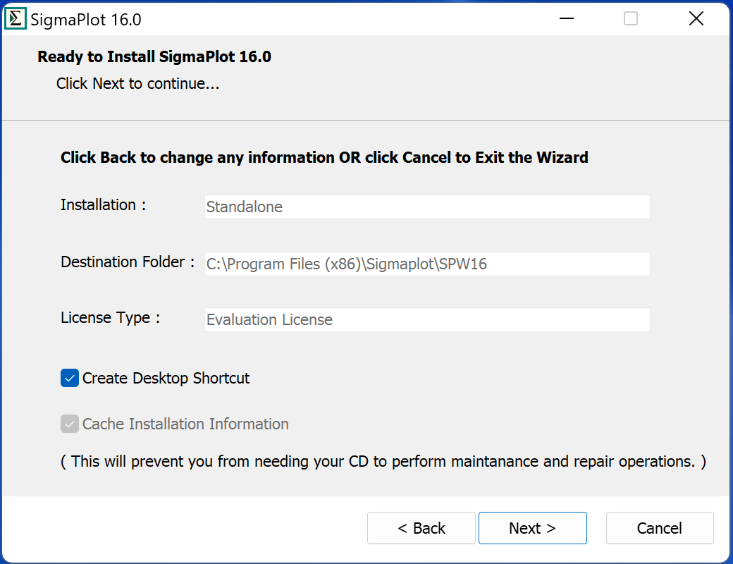
Task: Close the SigmaPlot 16.0 installer window
Action: pos(696,19)
